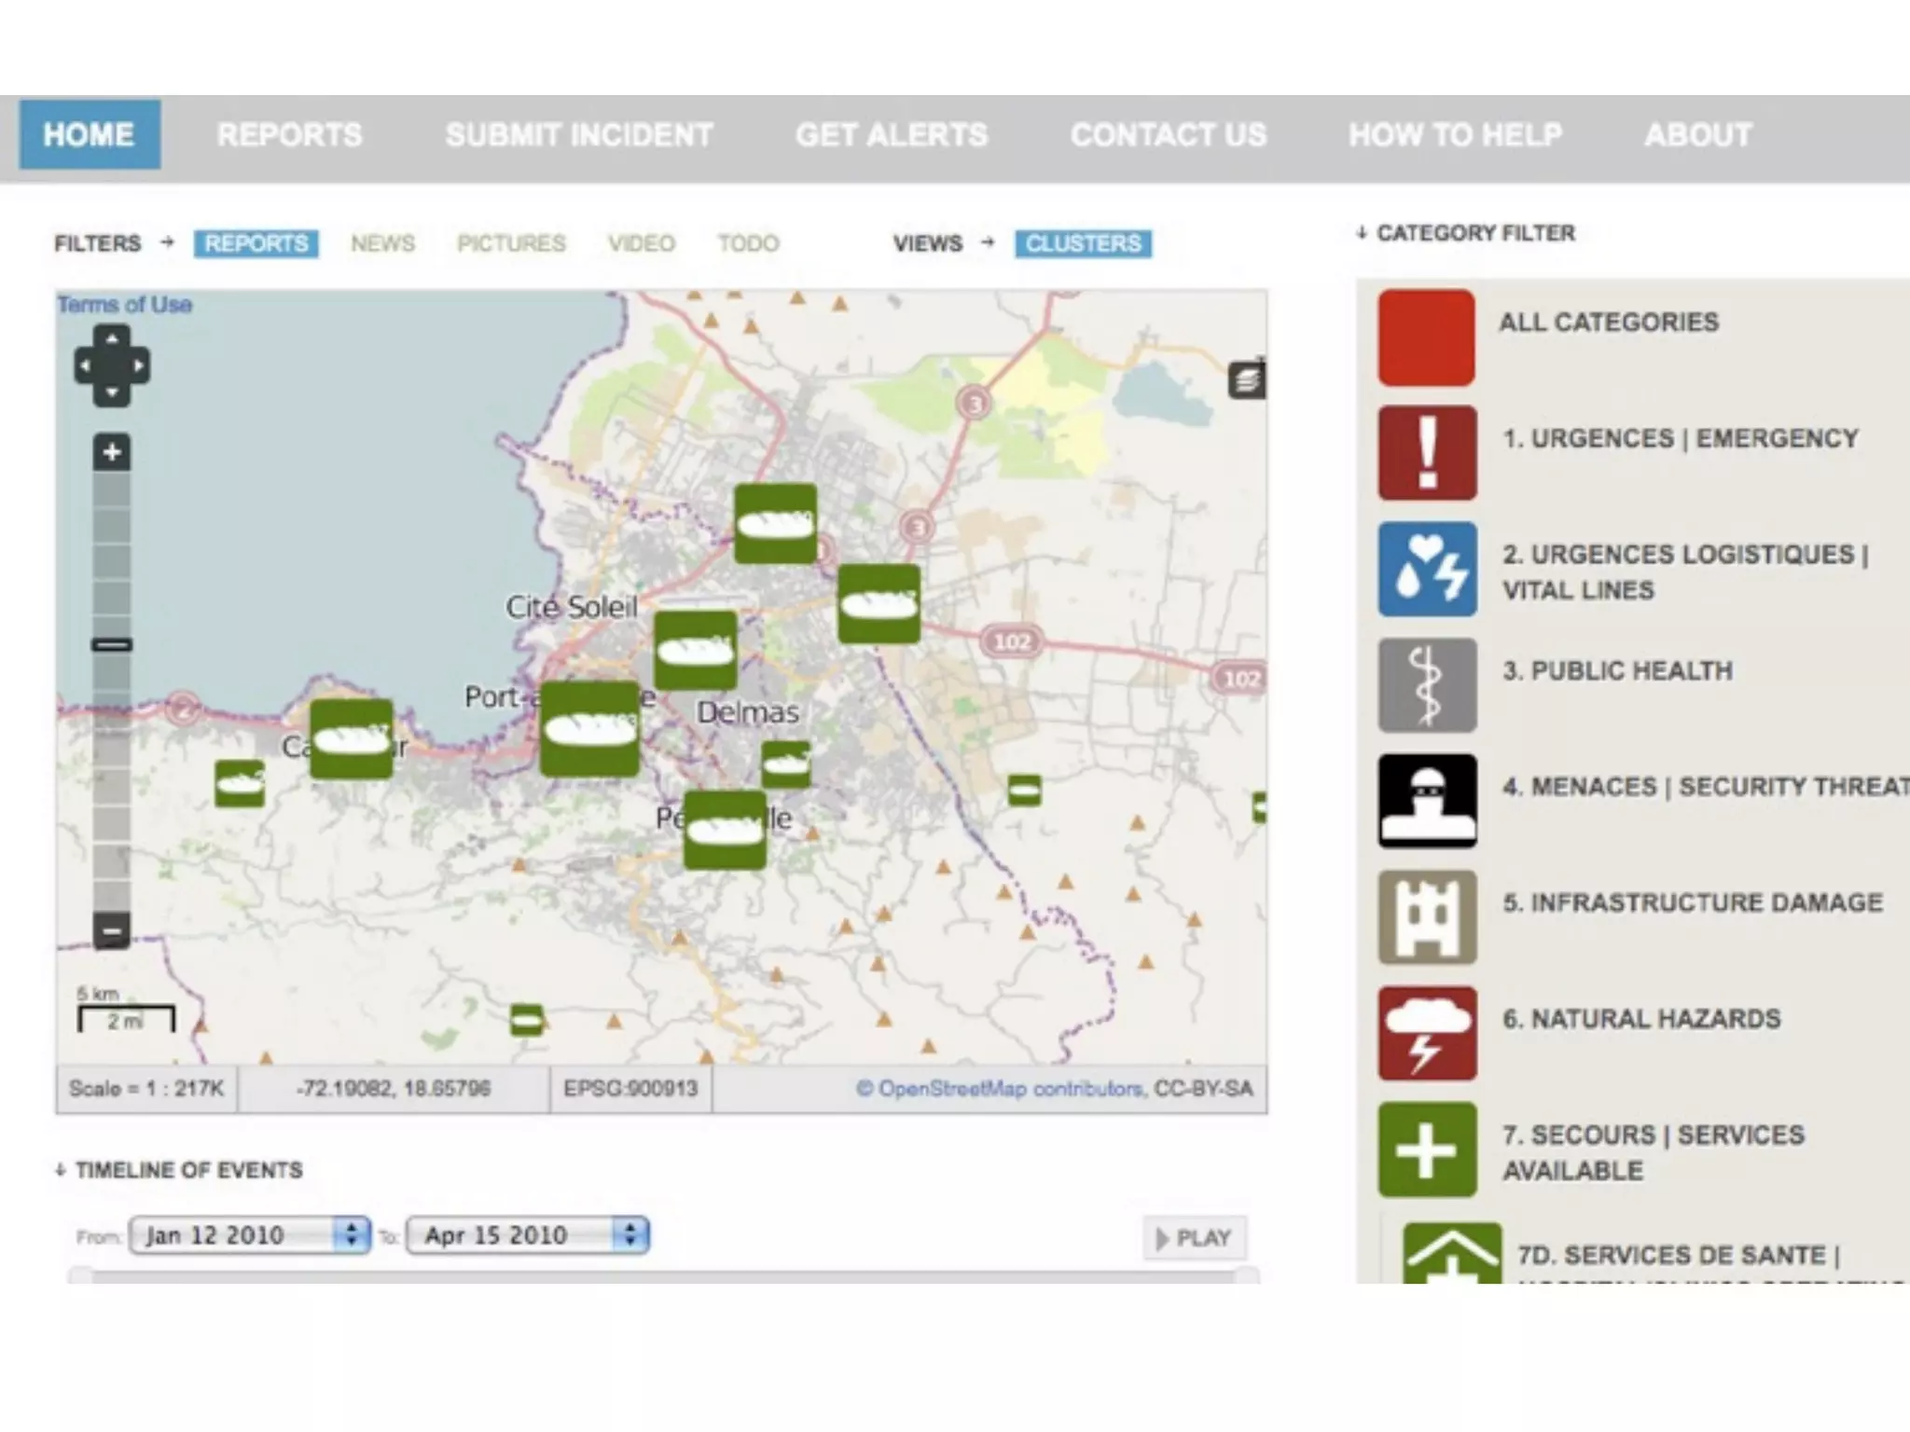This screenshot has width=1910, height=1432.
Task: Click the Natural Hazards storm icon
Action: click(1427, 1033)
